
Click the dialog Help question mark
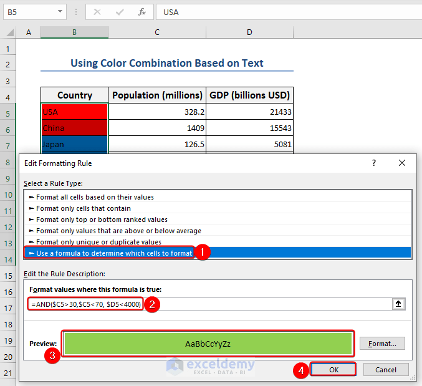point(374,163)
